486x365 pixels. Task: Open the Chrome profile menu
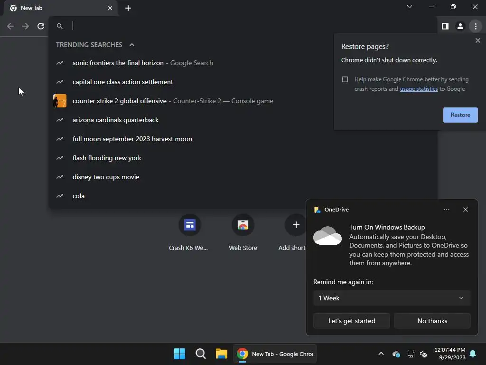click(460, 26)
